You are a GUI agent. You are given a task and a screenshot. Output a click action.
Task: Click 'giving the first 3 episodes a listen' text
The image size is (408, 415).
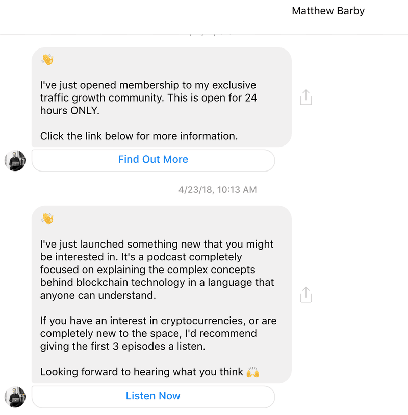point(123,346)
